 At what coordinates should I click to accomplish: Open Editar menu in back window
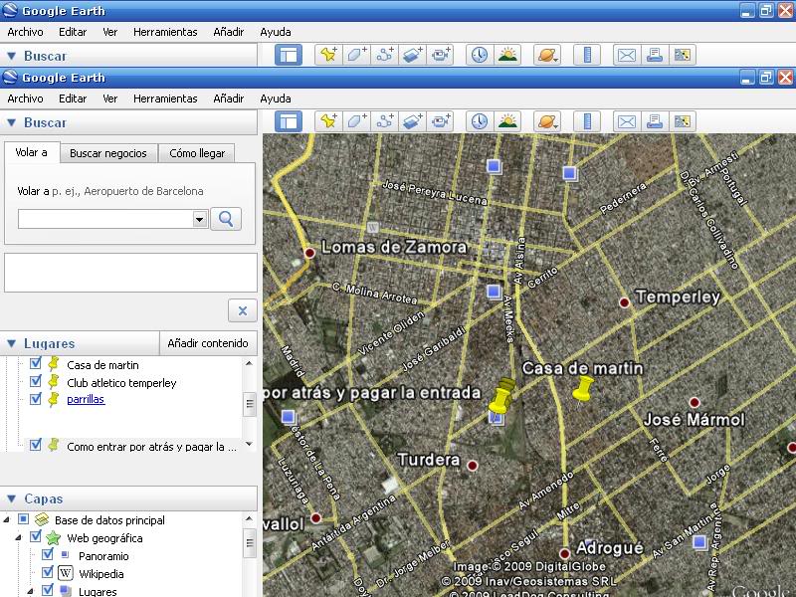pos(73,32)
